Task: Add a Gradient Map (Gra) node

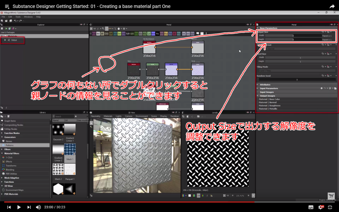Action: [136, 34]
